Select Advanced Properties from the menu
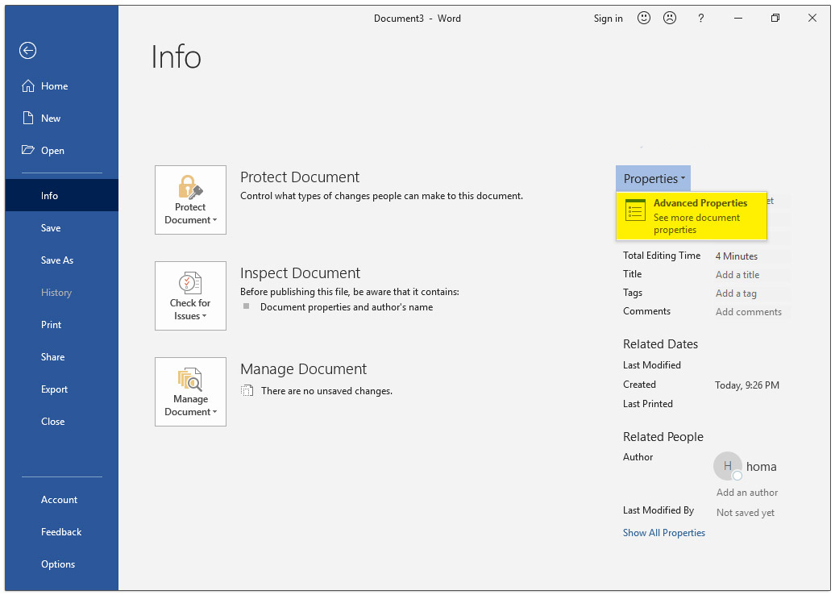This screenshot has width=835, height=595. click(x=692, y=216)
